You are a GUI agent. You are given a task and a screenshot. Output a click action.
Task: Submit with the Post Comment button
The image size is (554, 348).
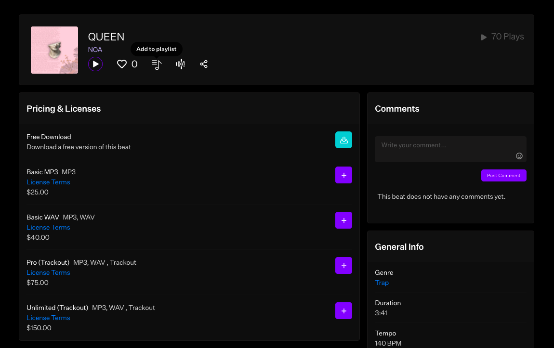[504, 175]
